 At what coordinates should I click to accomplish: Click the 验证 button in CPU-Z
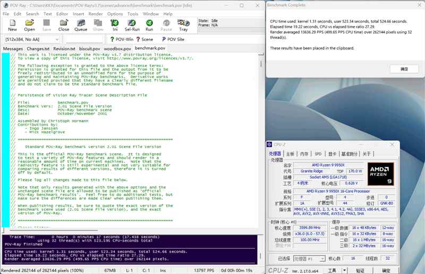point(360,270)
